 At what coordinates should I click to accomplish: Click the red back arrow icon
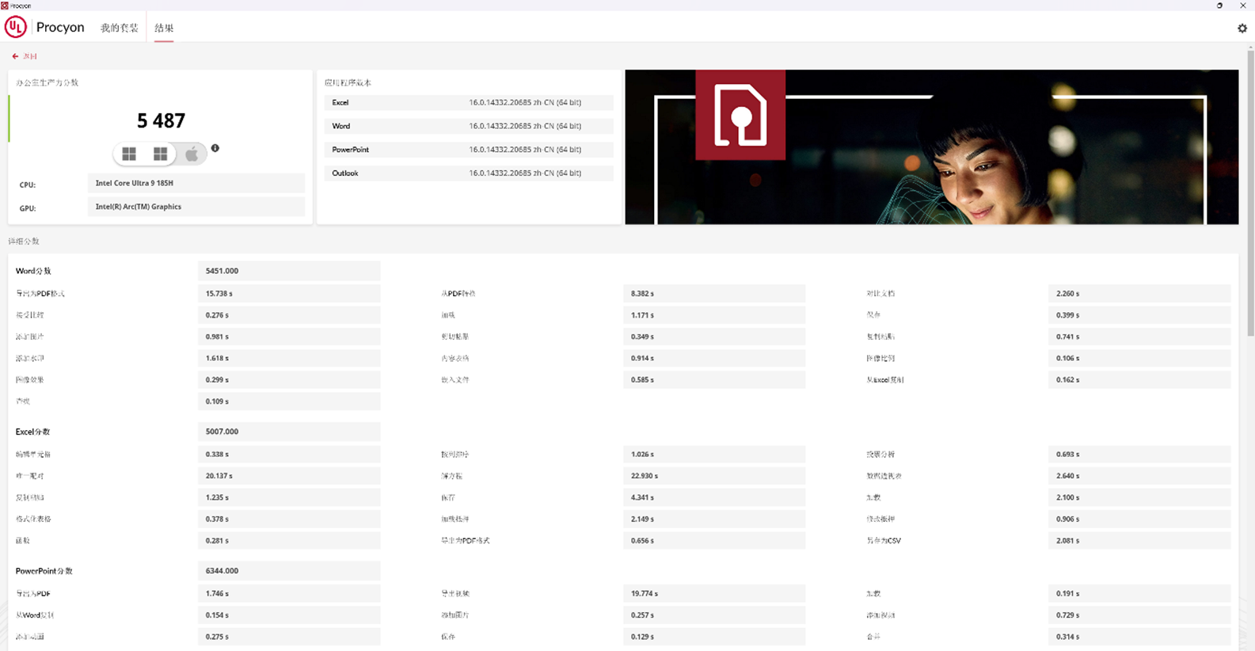click(15, 56)
